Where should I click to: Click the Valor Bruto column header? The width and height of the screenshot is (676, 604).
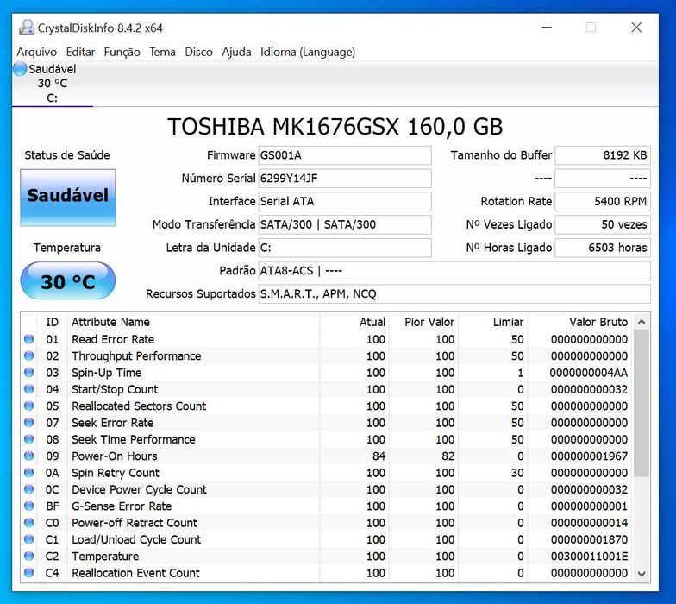[x=579, y=322]
